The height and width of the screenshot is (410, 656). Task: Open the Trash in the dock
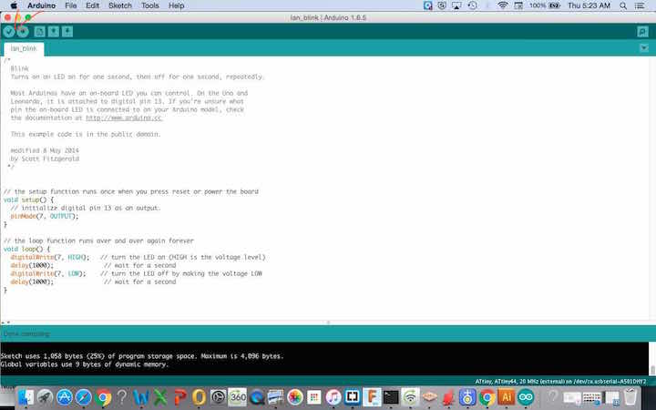[630, 397]
